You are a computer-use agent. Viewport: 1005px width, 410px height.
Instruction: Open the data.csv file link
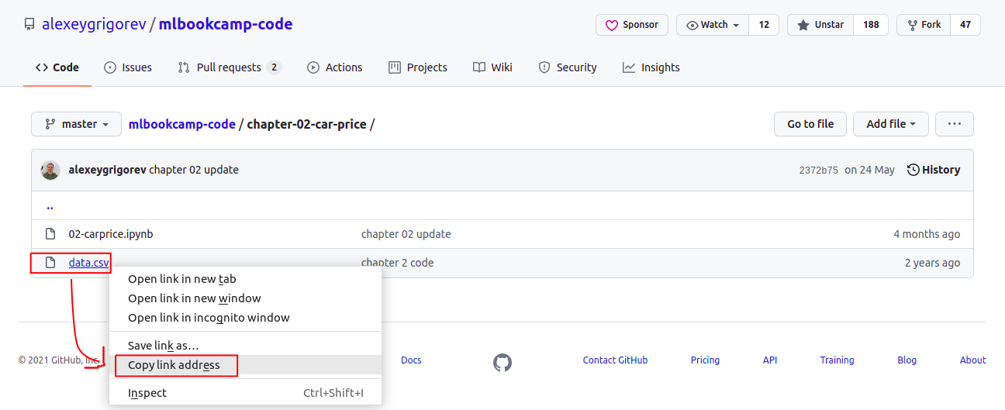[89, 263]
